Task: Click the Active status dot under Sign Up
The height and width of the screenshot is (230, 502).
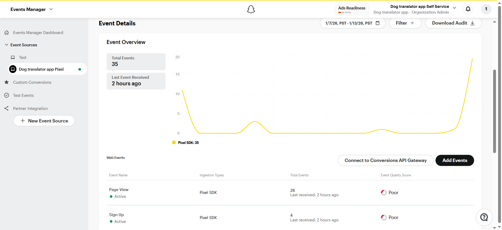Action: (x=111, y=221)
